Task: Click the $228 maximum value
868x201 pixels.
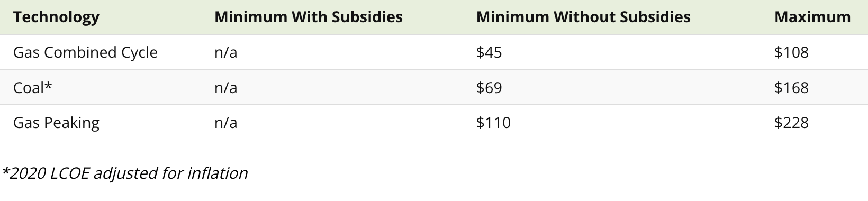Action: click(791, 123)
